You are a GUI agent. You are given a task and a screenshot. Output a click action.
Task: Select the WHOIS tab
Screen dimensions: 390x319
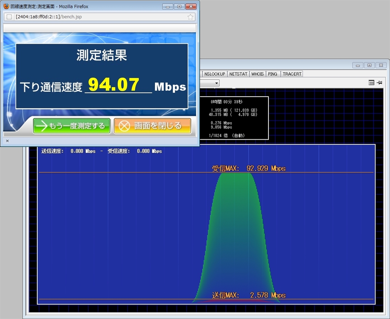[257, 74]
